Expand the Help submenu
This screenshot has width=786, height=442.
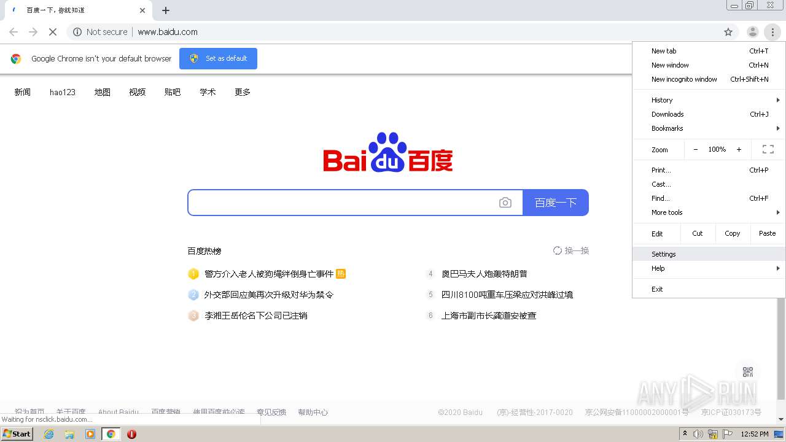(709, 268)
